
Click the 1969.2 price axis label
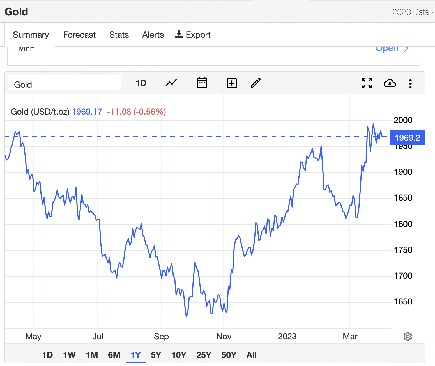tap(407, 138)
